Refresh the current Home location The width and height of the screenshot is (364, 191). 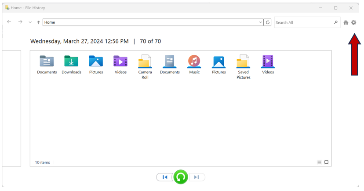click(x=268, y=22)
